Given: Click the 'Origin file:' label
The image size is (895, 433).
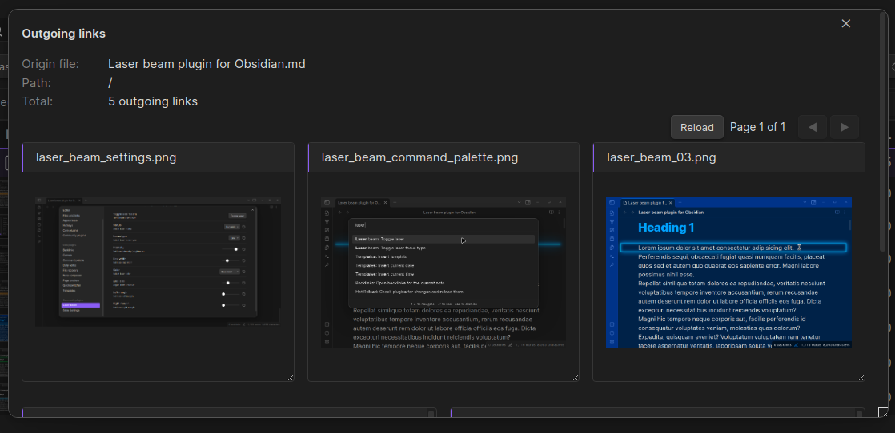Looking at the screenshot, I should [x=50, y=64].
